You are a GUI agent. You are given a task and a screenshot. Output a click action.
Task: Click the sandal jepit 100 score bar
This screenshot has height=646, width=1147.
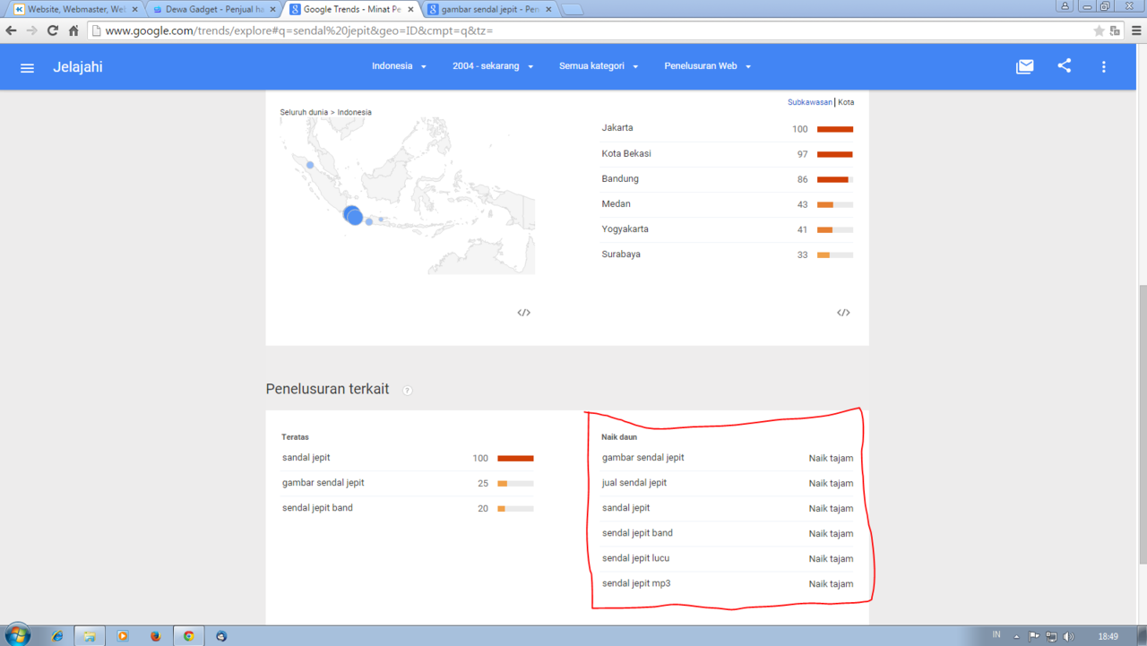pos(515,458)
